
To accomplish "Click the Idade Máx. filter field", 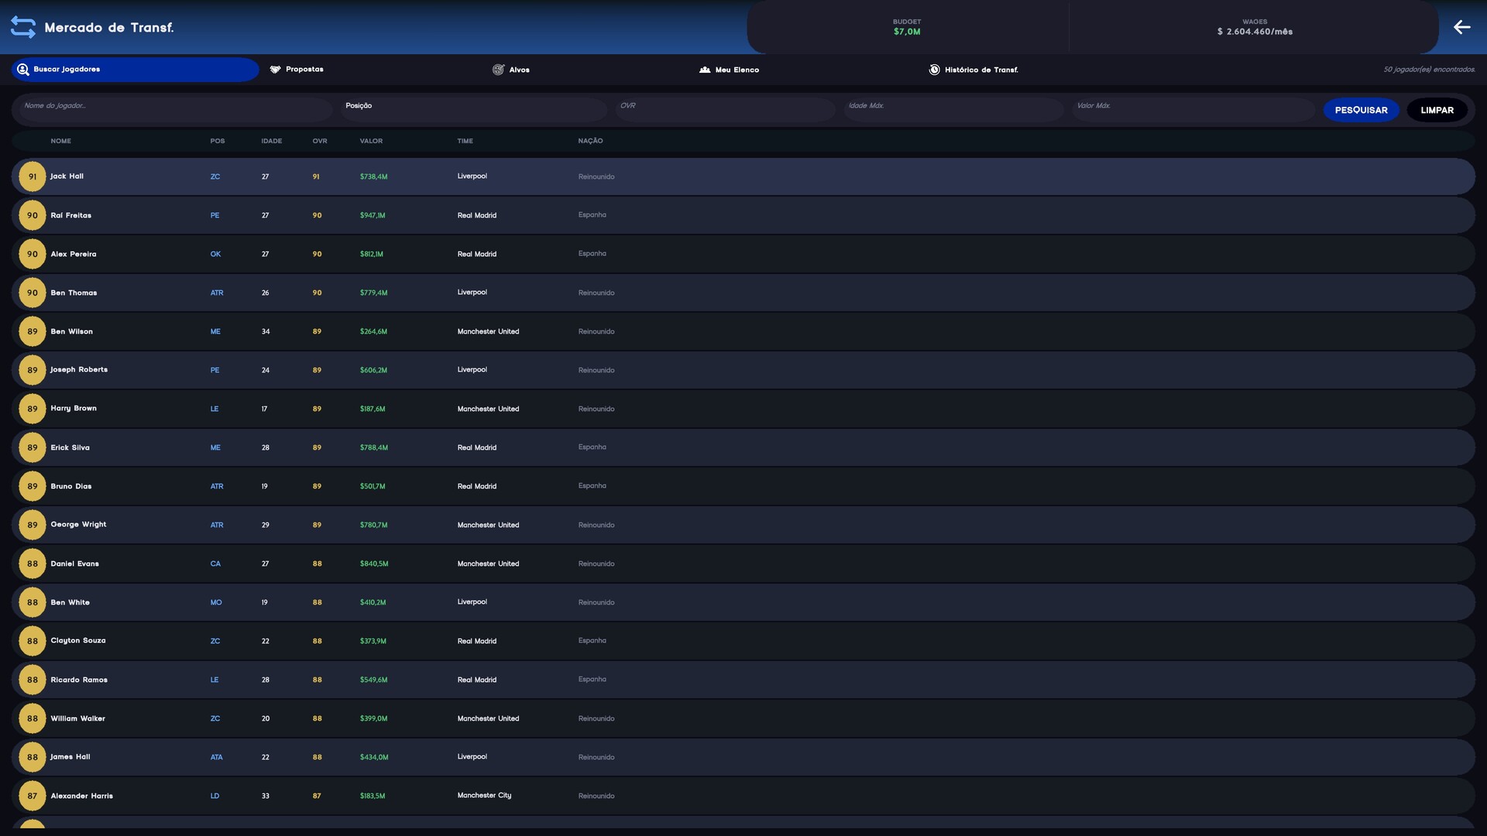I will (953, 109).
